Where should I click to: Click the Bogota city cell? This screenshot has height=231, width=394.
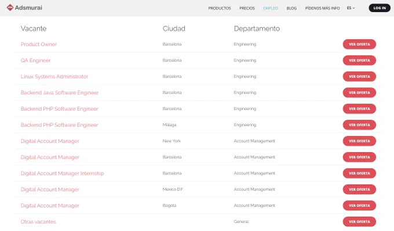[x=169, y=206]
